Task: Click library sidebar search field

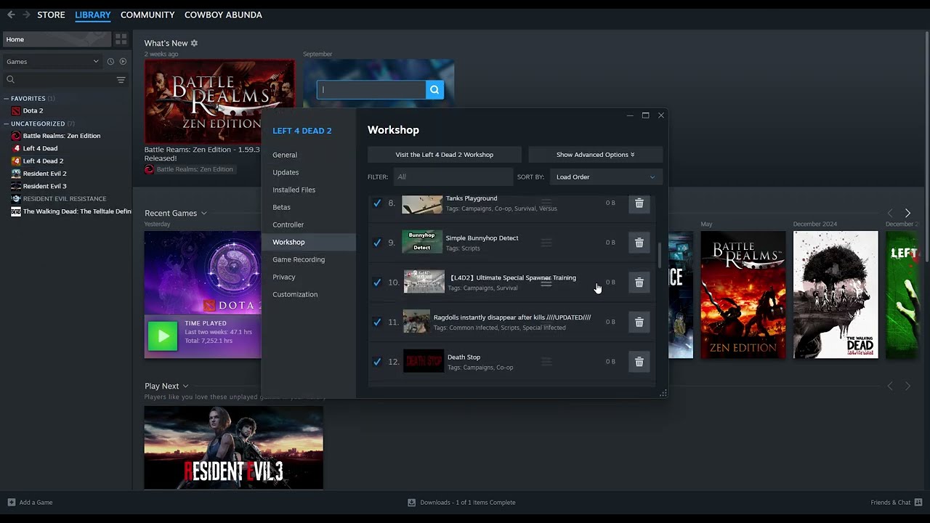Action: coord(58,80)
